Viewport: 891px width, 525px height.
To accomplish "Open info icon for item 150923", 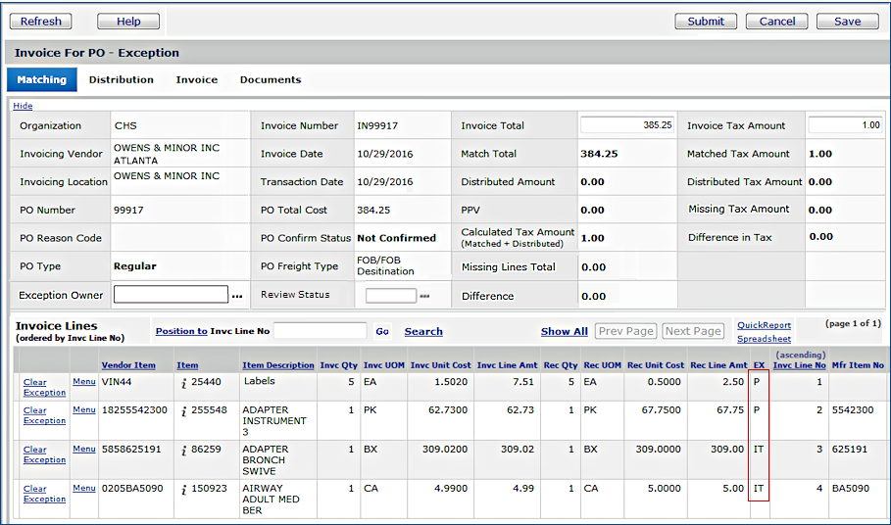I will (184, 489).
